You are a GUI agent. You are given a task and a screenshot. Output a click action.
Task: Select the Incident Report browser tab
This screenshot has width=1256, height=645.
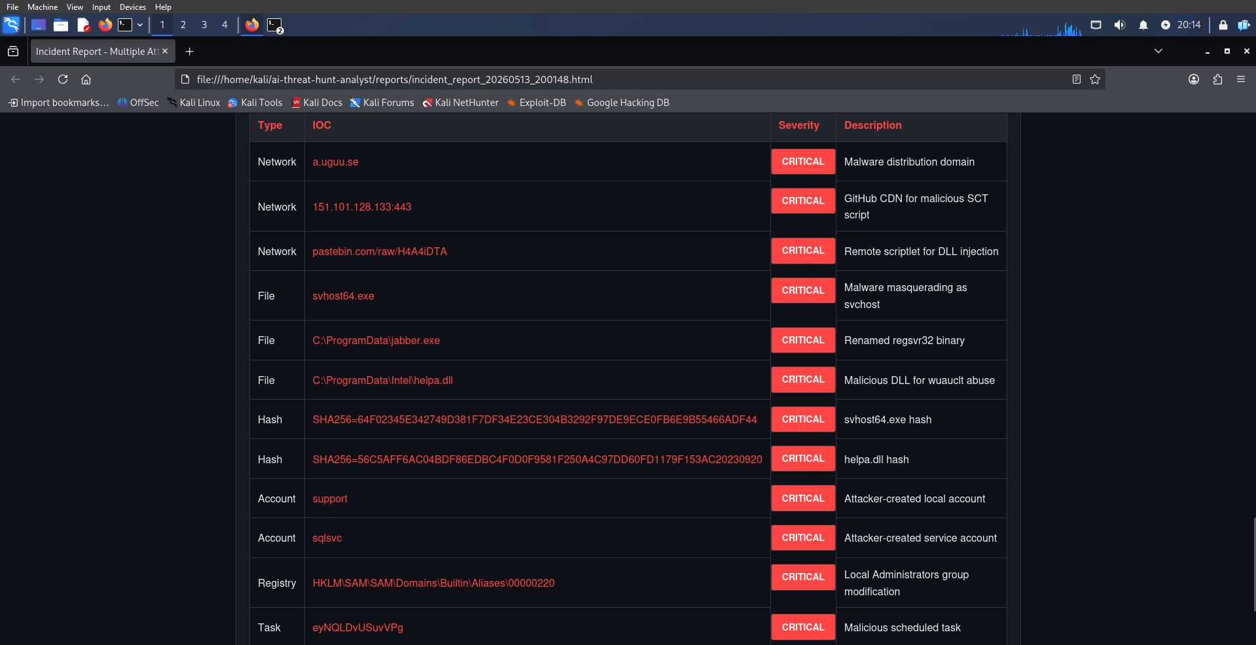pyautogui.click(x=97, y=51)
